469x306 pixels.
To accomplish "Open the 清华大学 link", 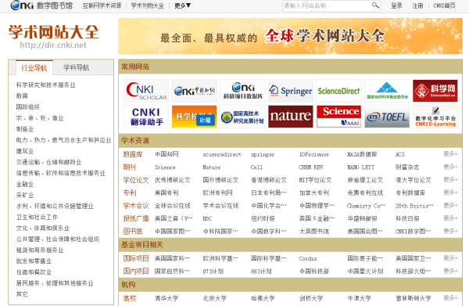I will [x=166, y=298].
